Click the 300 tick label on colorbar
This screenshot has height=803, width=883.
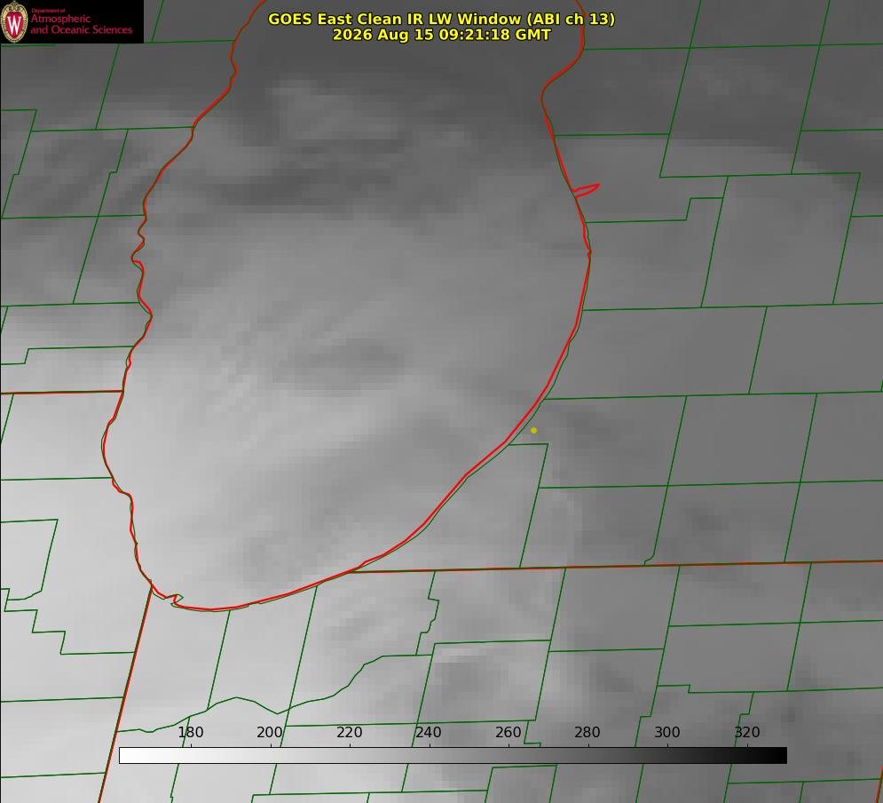coord(667,733)
